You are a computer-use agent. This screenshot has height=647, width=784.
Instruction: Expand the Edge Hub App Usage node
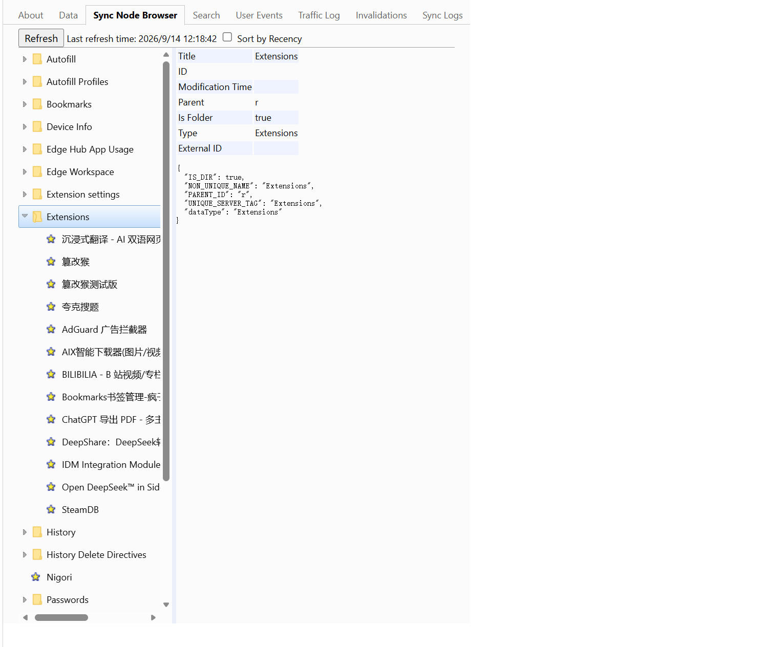point(25,149)
